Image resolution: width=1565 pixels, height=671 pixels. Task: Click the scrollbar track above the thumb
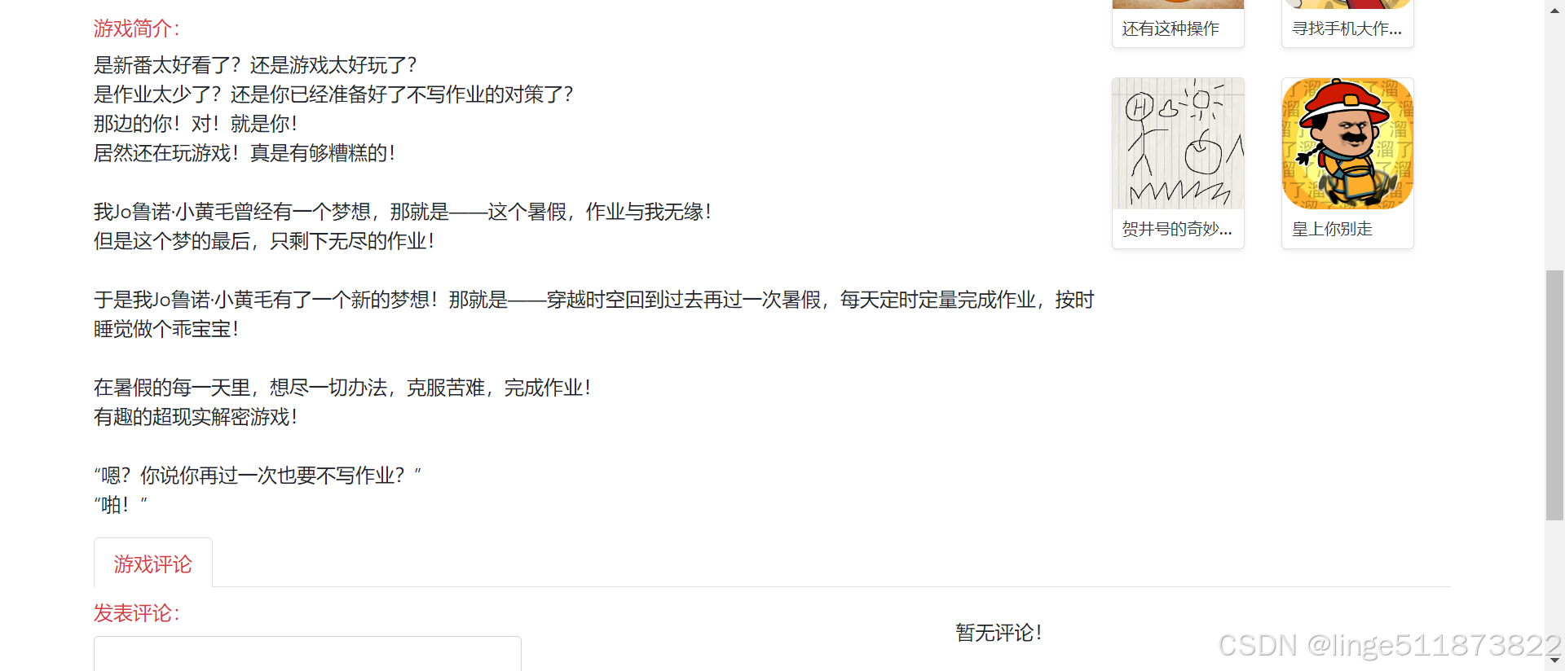1554,143
